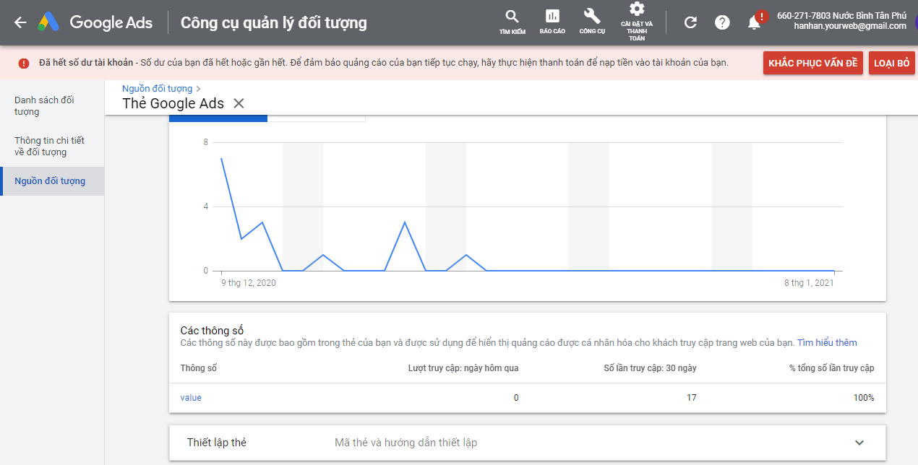Expand the Thiết lập thẻ section chevron

point(859,443)
